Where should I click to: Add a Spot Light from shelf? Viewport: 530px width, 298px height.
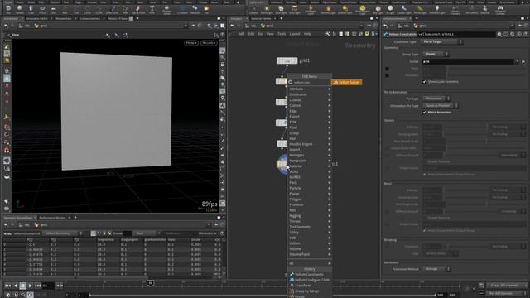[281, 9]
